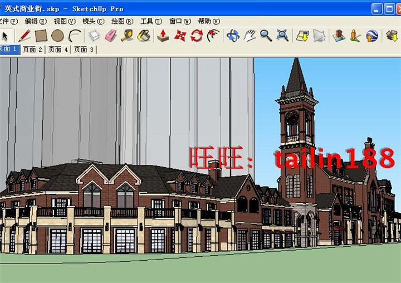Screen dimensions: 401x283
Task: Maximize the SketchUp Pro window
Action: [x=389, y=9]
